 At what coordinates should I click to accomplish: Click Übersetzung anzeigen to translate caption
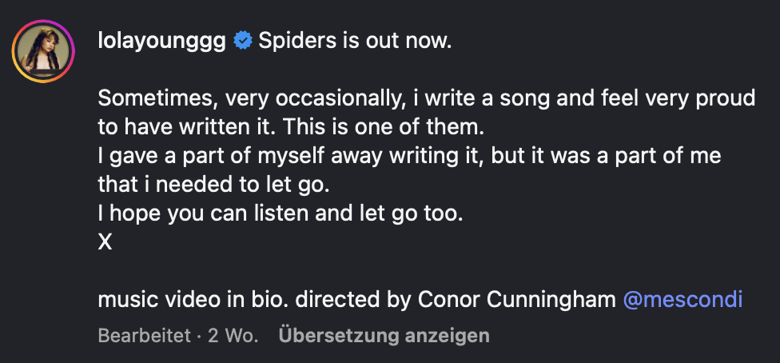[384, 336]
